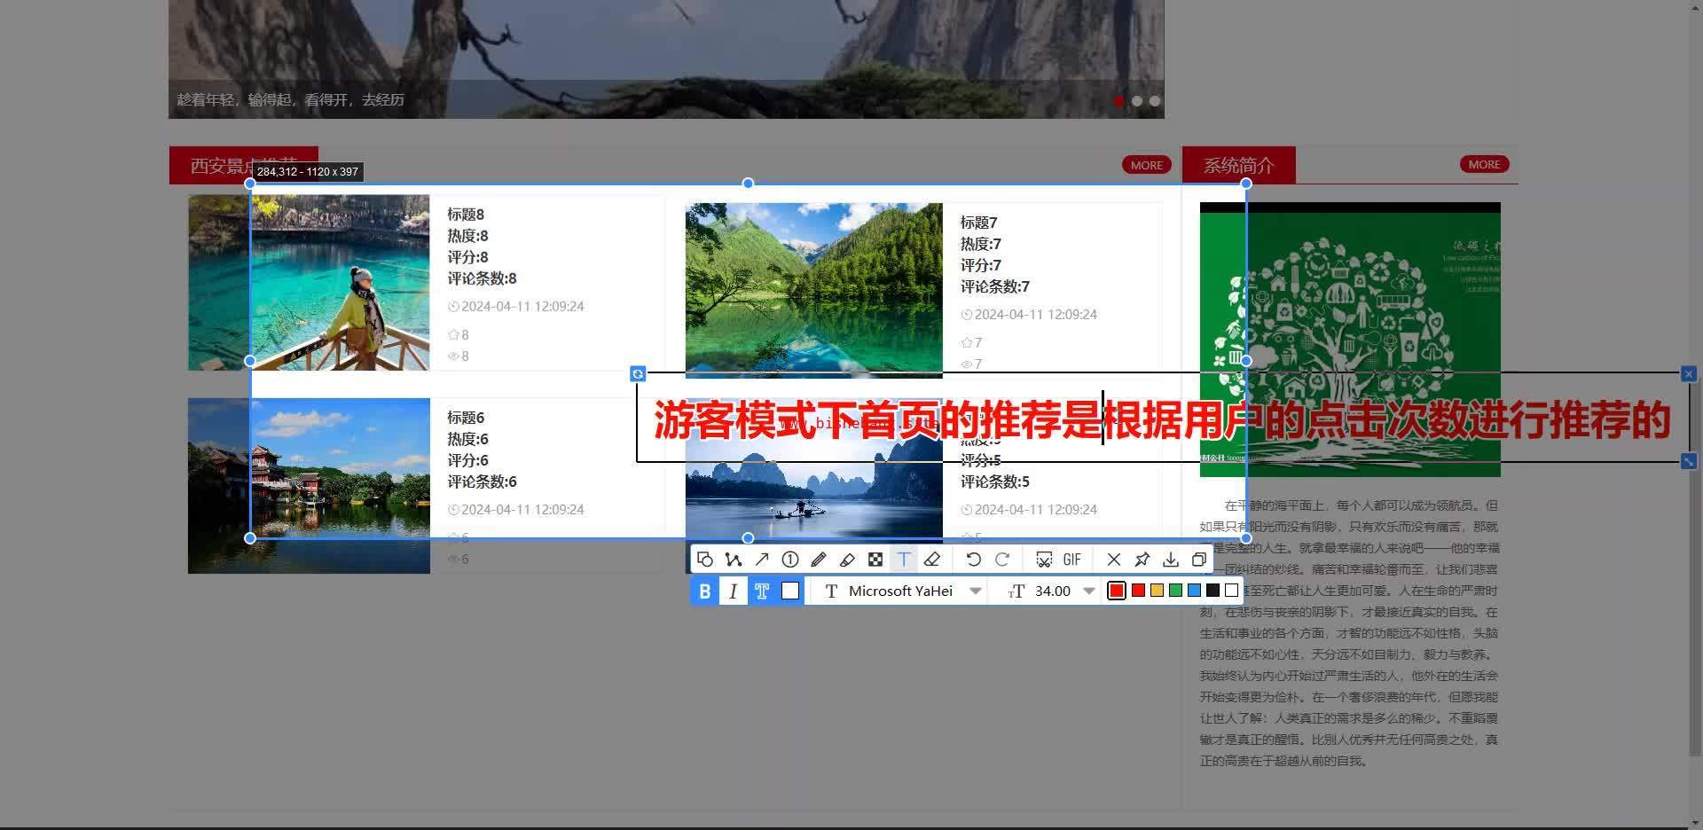
Task: Start GIF recording
Action: point(1072,560)
